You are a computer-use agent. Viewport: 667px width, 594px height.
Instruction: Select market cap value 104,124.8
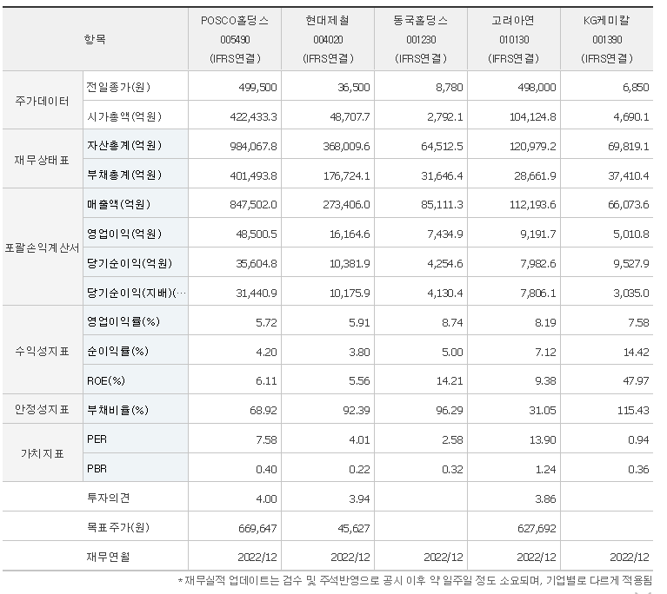[533, 117]
